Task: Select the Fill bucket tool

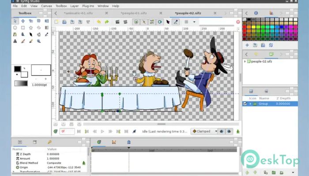Action: point(39,34)
